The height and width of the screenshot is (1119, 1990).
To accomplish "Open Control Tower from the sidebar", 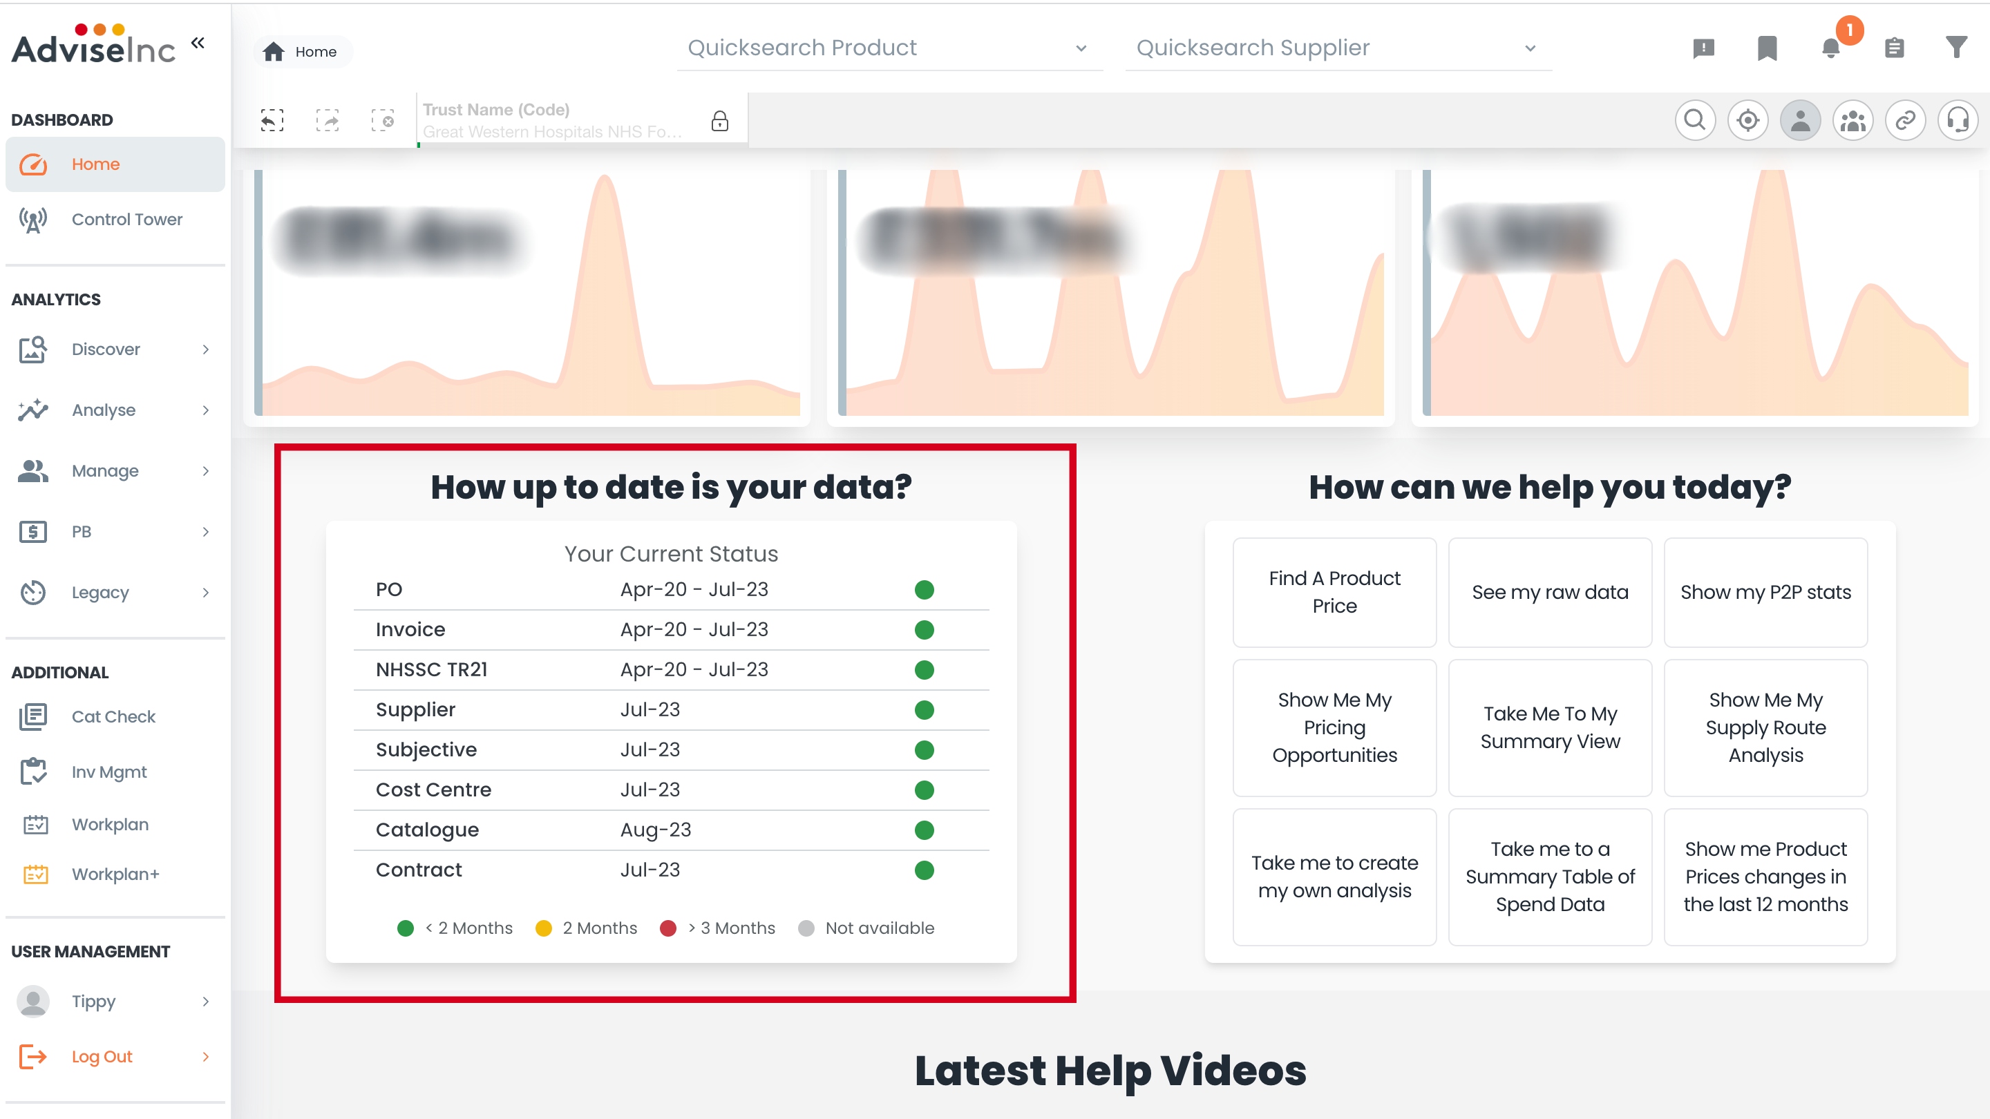I will tap(126, 220).
